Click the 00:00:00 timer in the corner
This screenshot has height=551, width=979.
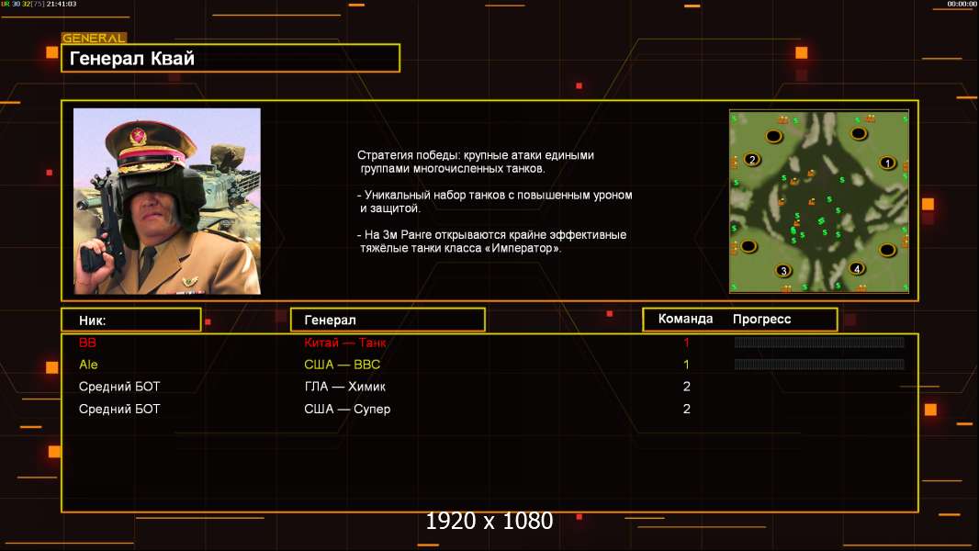pos(962,4)
